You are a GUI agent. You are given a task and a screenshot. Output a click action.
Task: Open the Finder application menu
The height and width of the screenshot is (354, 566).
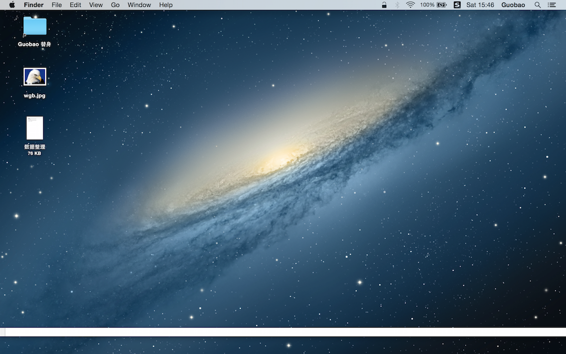tap(33, 5)
